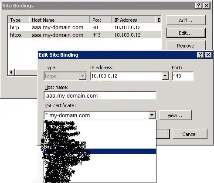Image resolution: width=214 pixels, height=183 pixels.
Task: Close the Site Bindings window
Action: pos(207,6)
